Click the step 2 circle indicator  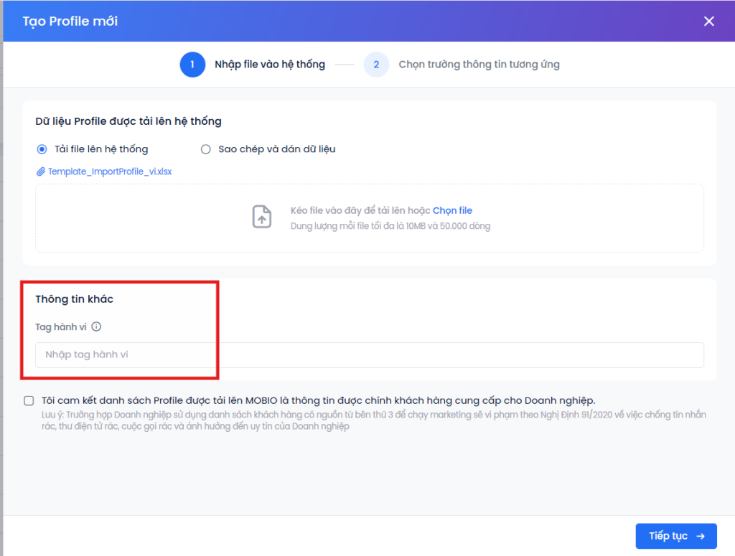point(376,65)
